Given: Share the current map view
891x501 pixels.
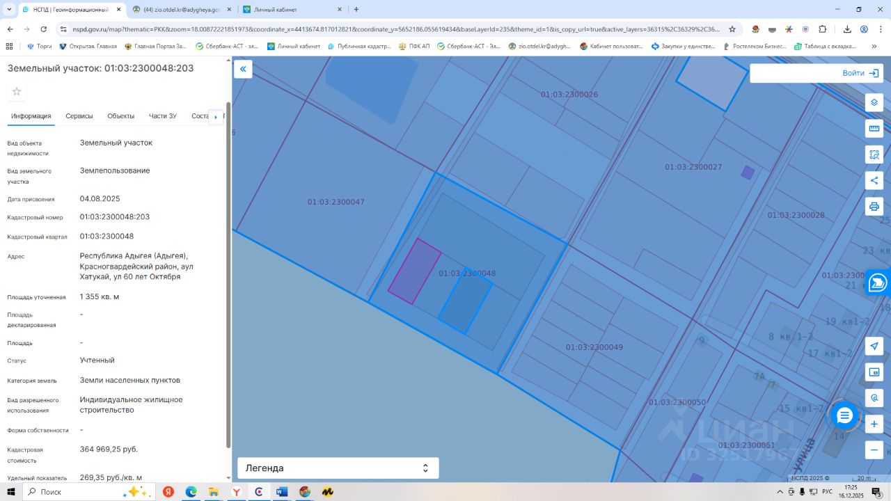Looking at the screenshot, I should [x=874, y=181].
